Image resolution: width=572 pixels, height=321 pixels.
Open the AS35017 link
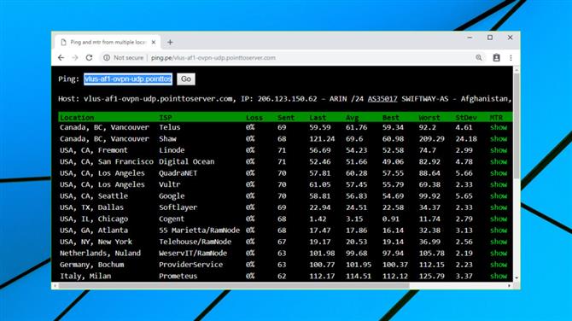click(x=382, y=98)
